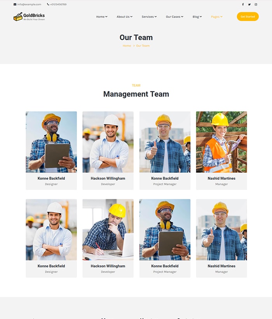Click the GoldBricks logo
The width and height of the screenshot is (272, 319).
[x=29, y=17]
